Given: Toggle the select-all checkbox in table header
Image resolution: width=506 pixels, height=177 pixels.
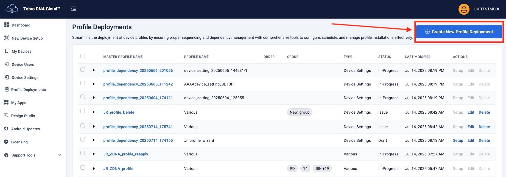Looking at the screenshot, I should point(83,56).
